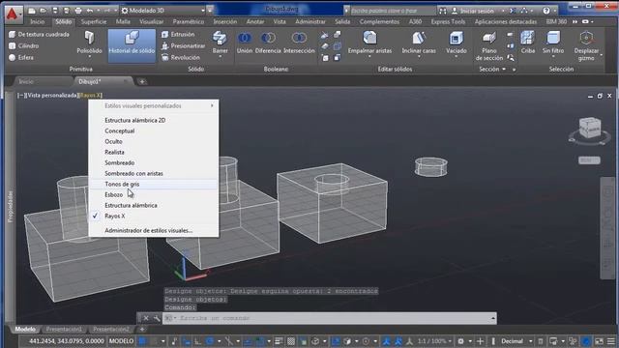
Task: Click the Rayos X viewport style label
Action: (x=90, y=95)
